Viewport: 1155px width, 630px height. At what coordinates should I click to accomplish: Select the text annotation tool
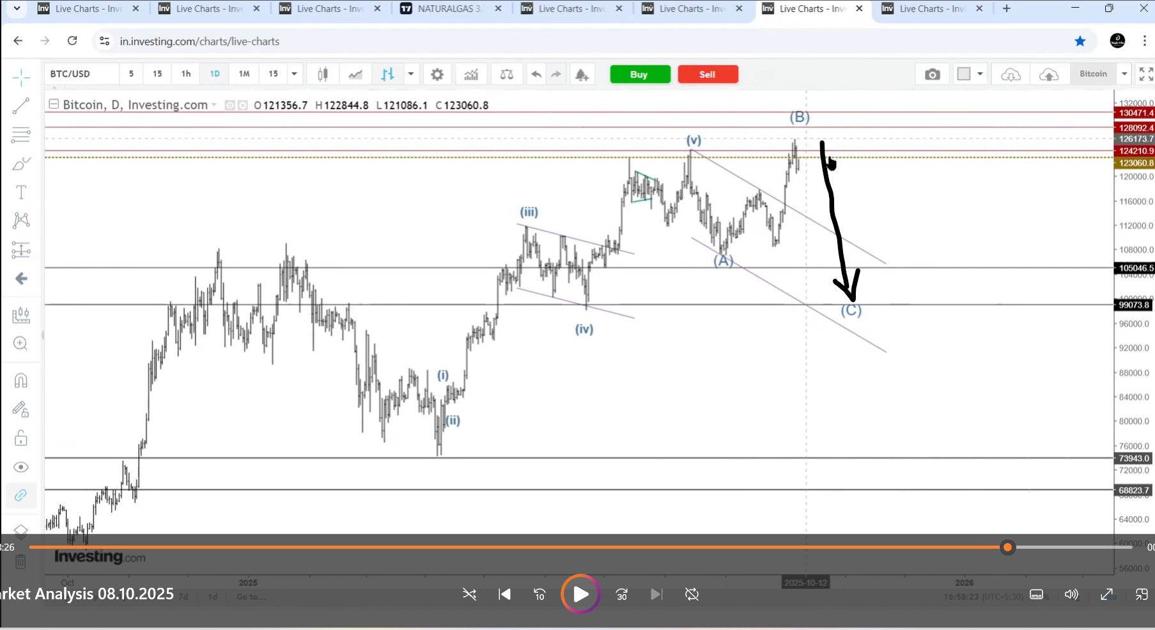coord(21,192)
